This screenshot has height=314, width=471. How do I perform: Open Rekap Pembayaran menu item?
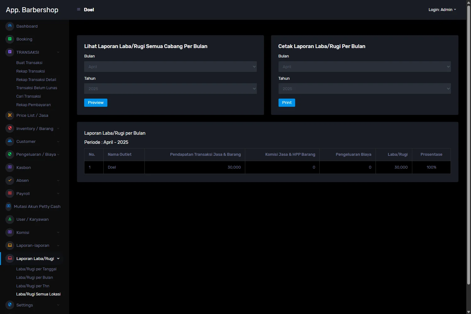[x=33, y=105]
